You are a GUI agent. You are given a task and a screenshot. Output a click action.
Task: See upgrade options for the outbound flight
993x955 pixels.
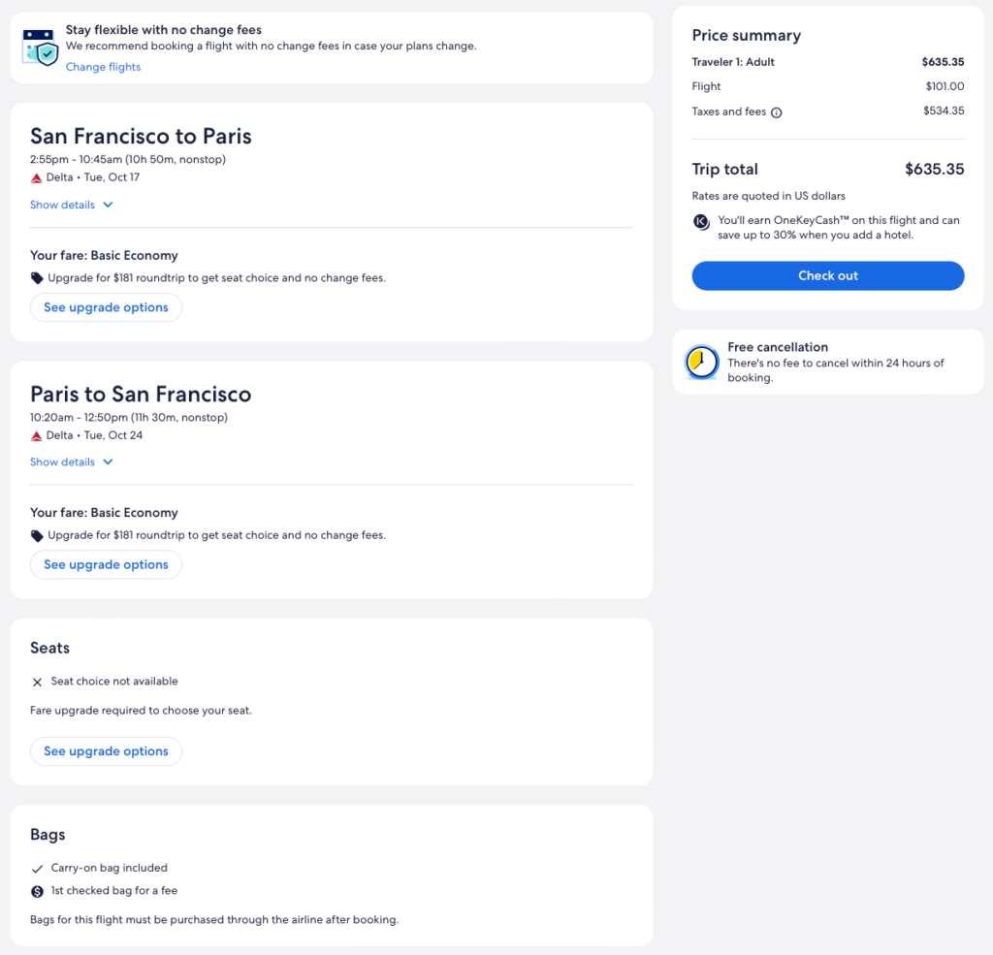[106, 307]
